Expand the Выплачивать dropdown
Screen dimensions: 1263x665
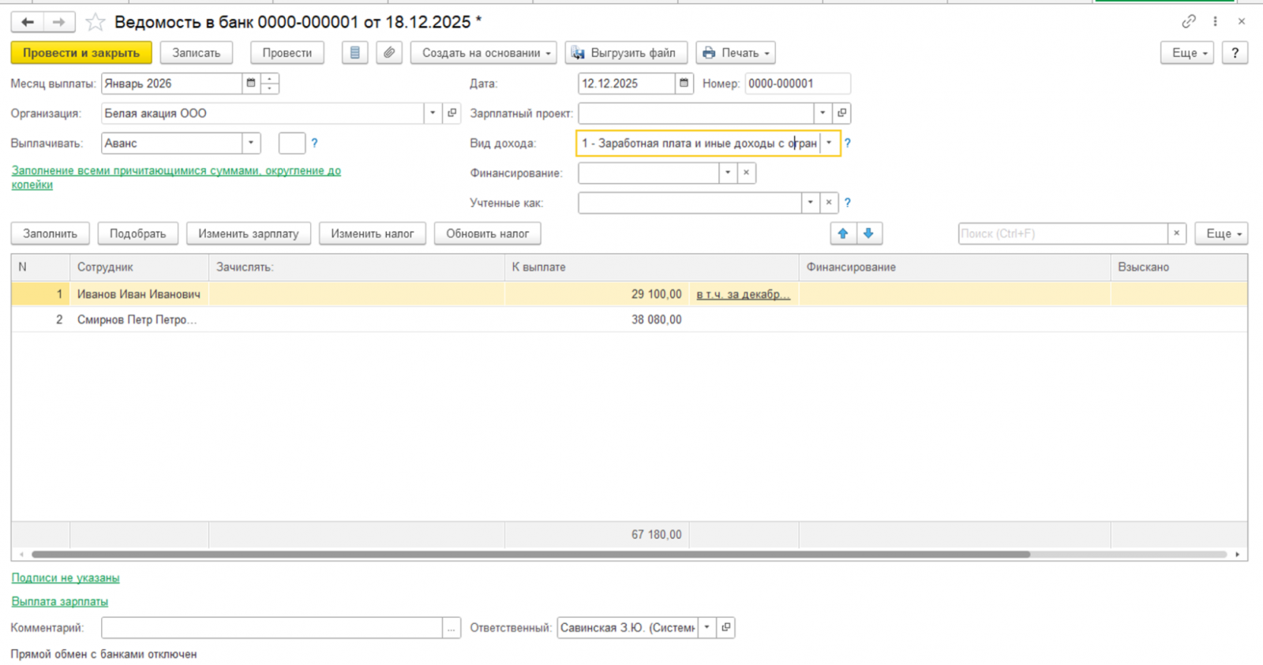[251, 143]
